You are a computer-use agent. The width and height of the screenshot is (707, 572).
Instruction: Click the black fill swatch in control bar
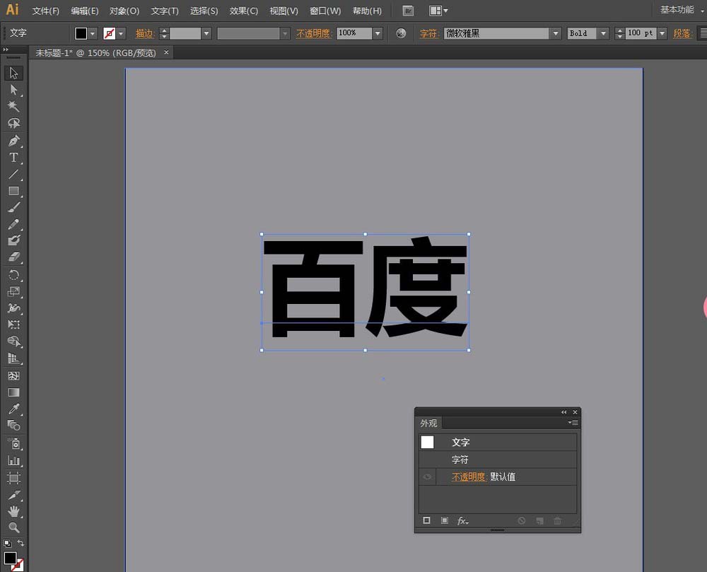point(81,33)
